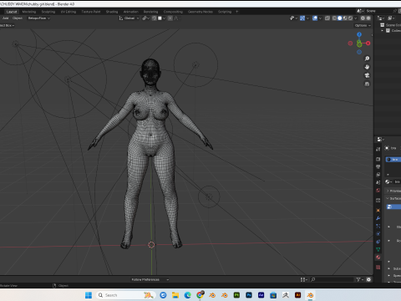Image resolution: width=401 pixels, height=301 pixels.
Task: Open the Object Data mesh tab
Action: [378, 249]
